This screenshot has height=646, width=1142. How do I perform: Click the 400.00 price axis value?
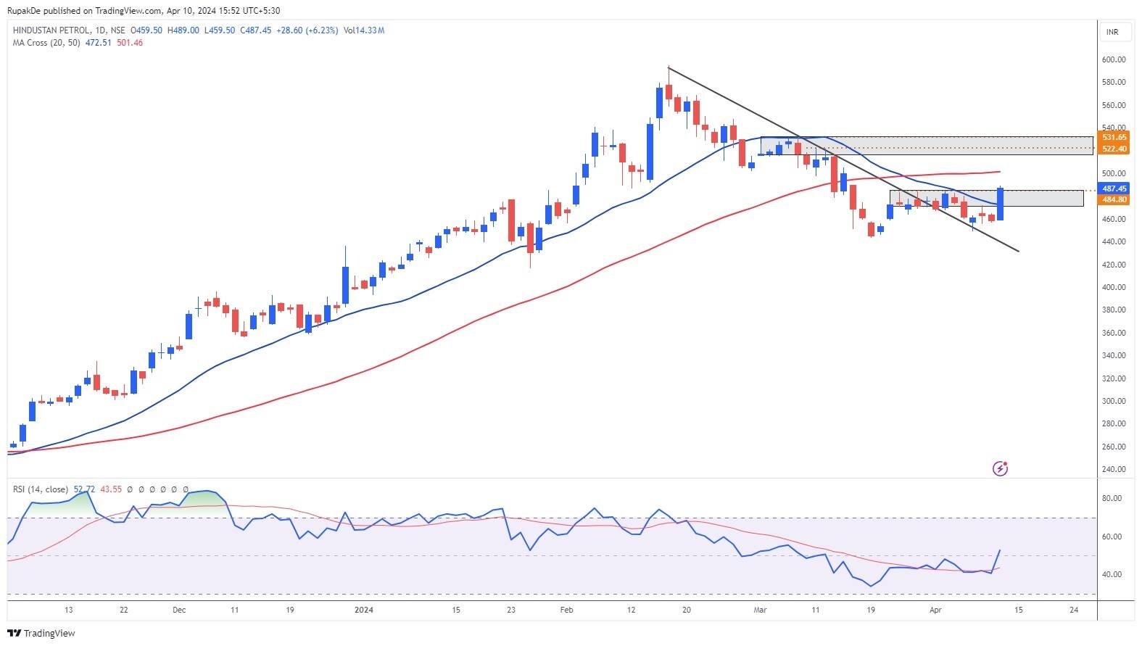1114,287
